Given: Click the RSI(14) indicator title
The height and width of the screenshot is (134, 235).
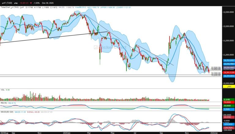Looking at the screenshot, I should click(4, 103).
